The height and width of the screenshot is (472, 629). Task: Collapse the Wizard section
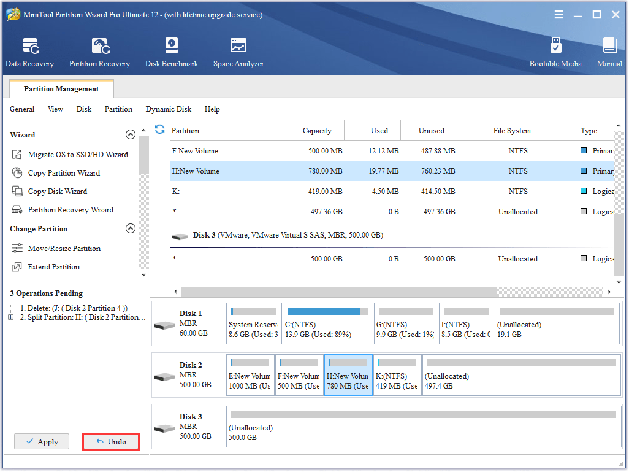pyautogui.click(x=131, y=134)
